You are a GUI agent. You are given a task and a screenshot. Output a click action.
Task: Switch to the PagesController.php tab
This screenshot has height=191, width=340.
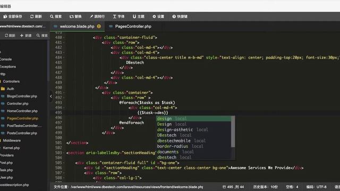coord(133,27)
